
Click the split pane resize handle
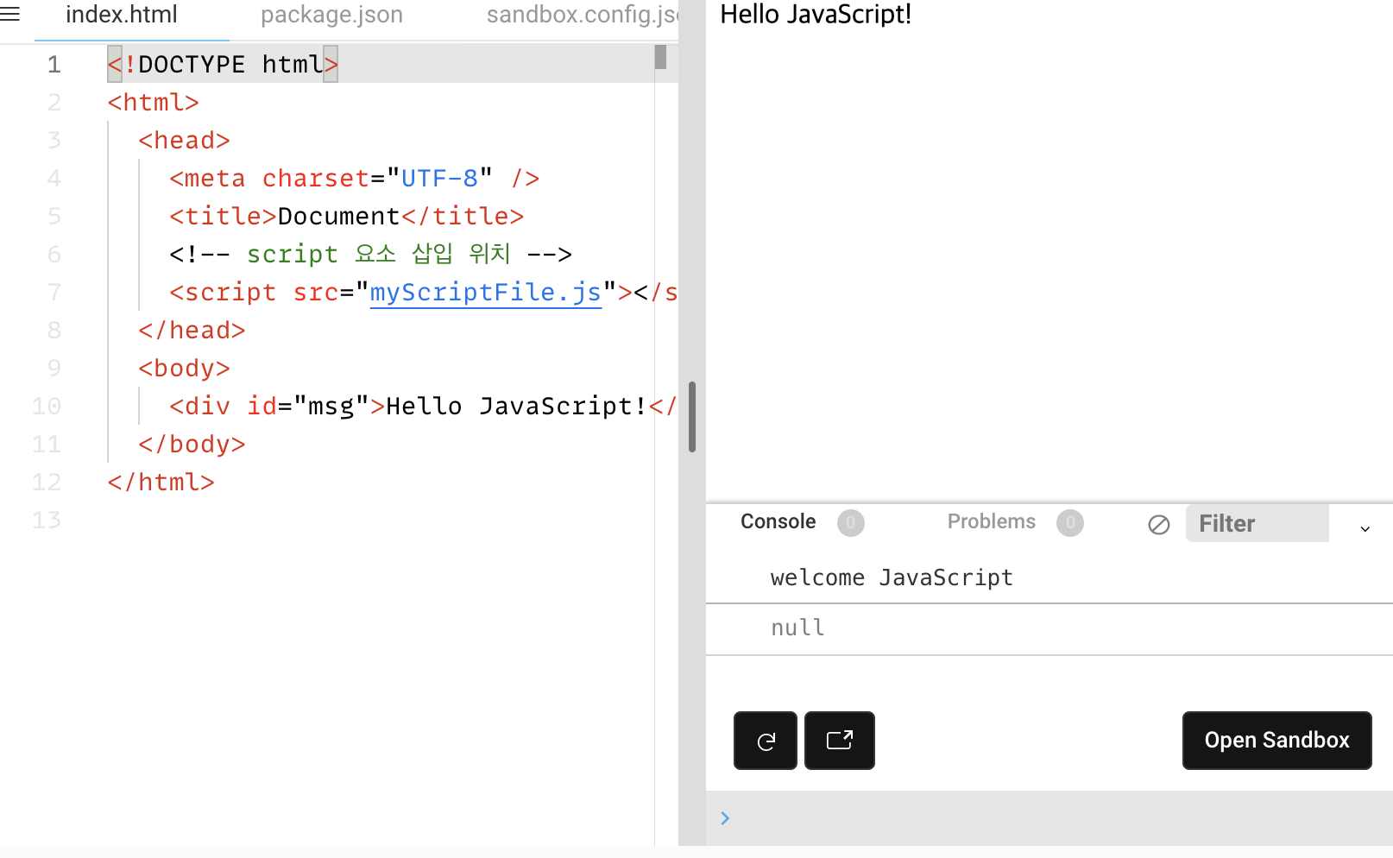tap(692, 417)
